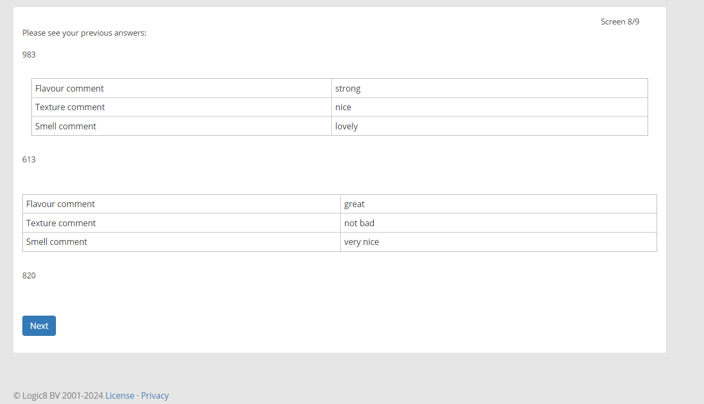Click the "great" flavour answer cell
Viewport: 704px width, 404px height.
click(355, 204)
